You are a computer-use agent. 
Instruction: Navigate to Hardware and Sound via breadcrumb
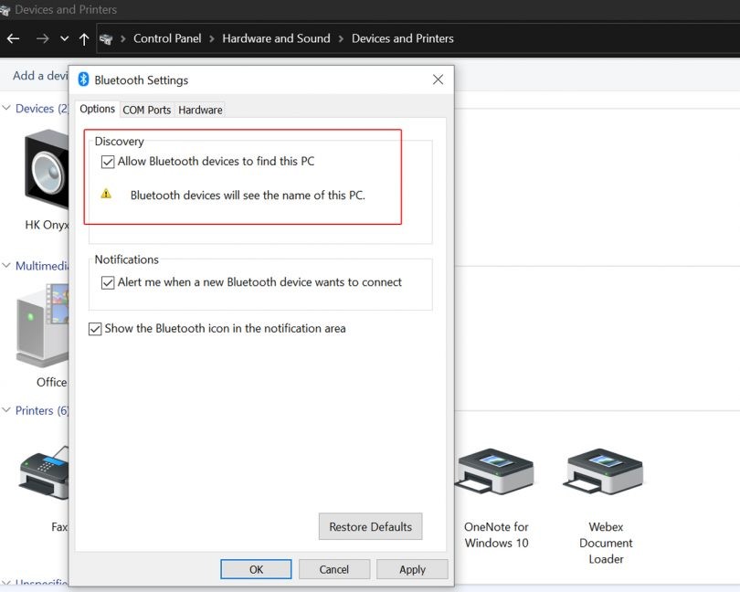coord(276,38)
